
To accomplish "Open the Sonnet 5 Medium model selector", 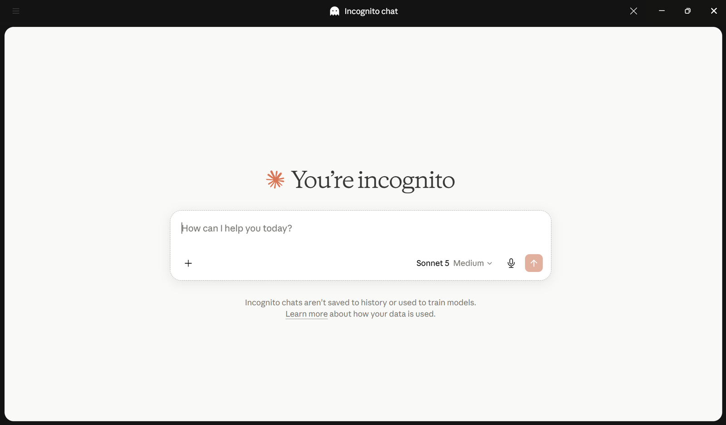I will pos(454,263).
